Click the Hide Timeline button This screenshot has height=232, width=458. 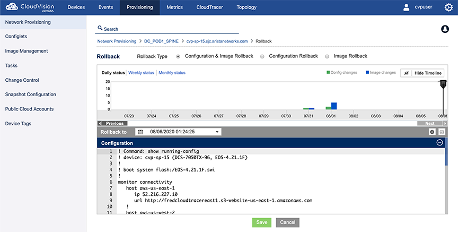tap(422, 73)
